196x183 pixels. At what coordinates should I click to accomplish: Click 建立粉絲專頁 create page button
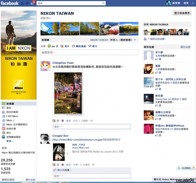(x=182, y=13)
